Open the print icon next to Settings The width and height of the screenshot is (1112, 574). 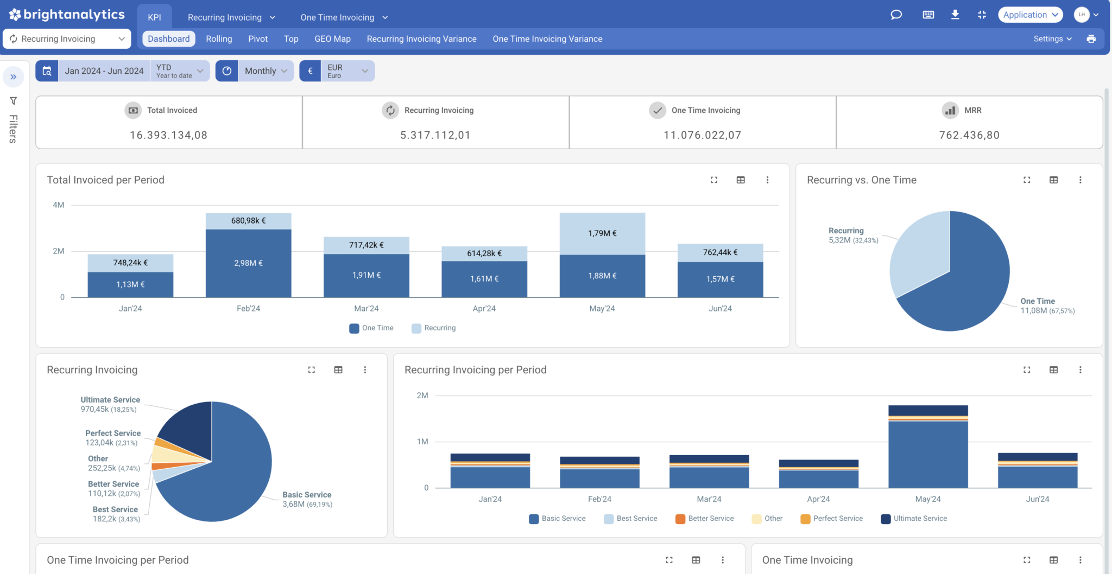click(1092, 39)
